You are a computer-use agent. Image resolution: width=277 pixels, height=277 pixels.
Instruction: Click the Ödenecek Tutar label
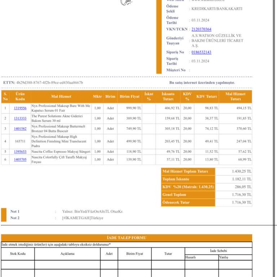pos(176,202)
